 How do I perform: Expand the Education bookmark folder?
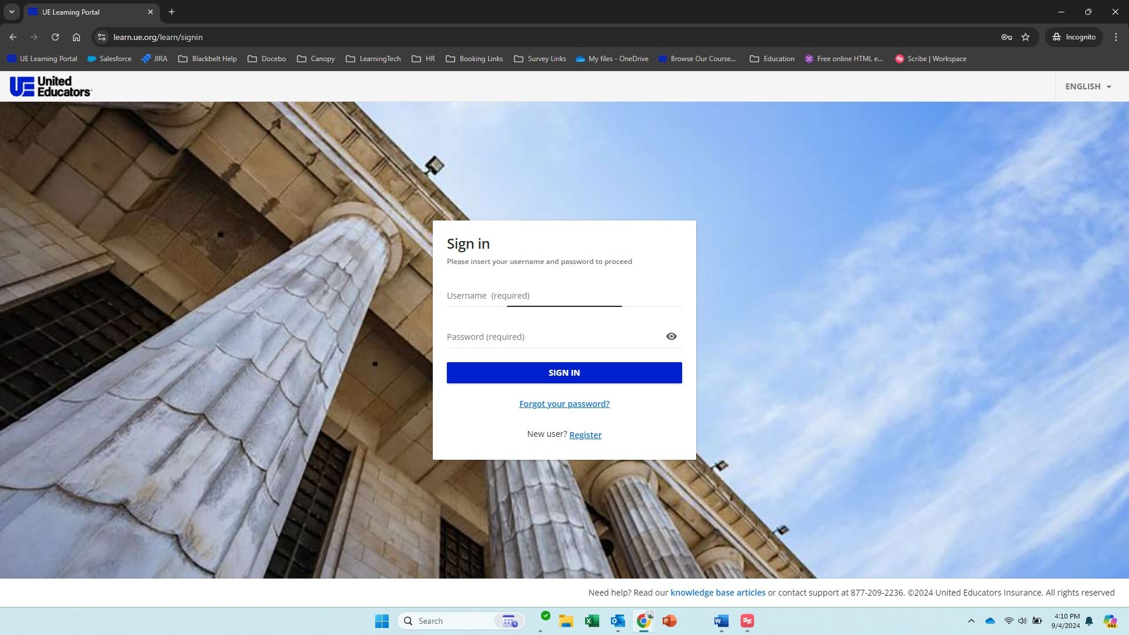click(x=772, y=59)
